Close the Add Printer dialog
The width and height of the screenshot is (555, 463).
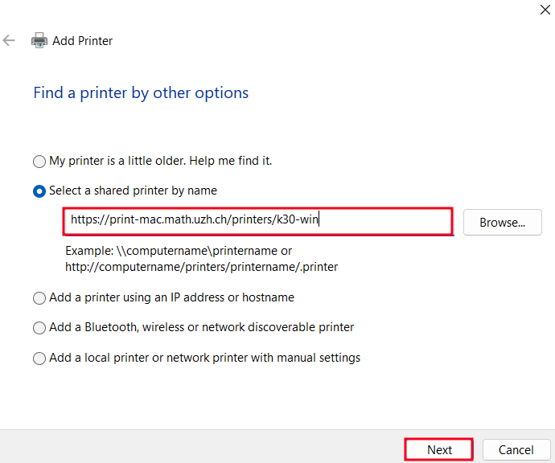(545, 10)
